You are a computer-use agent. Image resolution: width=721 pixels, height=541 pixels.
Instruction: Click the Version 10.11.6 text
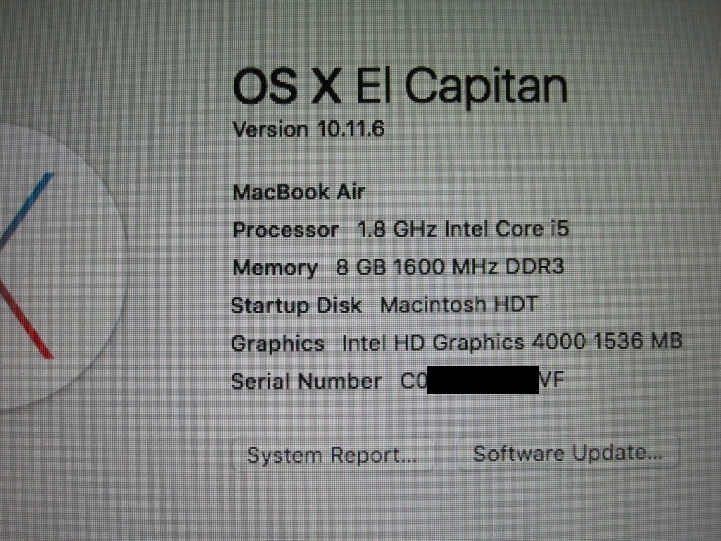tap(308, 129)
